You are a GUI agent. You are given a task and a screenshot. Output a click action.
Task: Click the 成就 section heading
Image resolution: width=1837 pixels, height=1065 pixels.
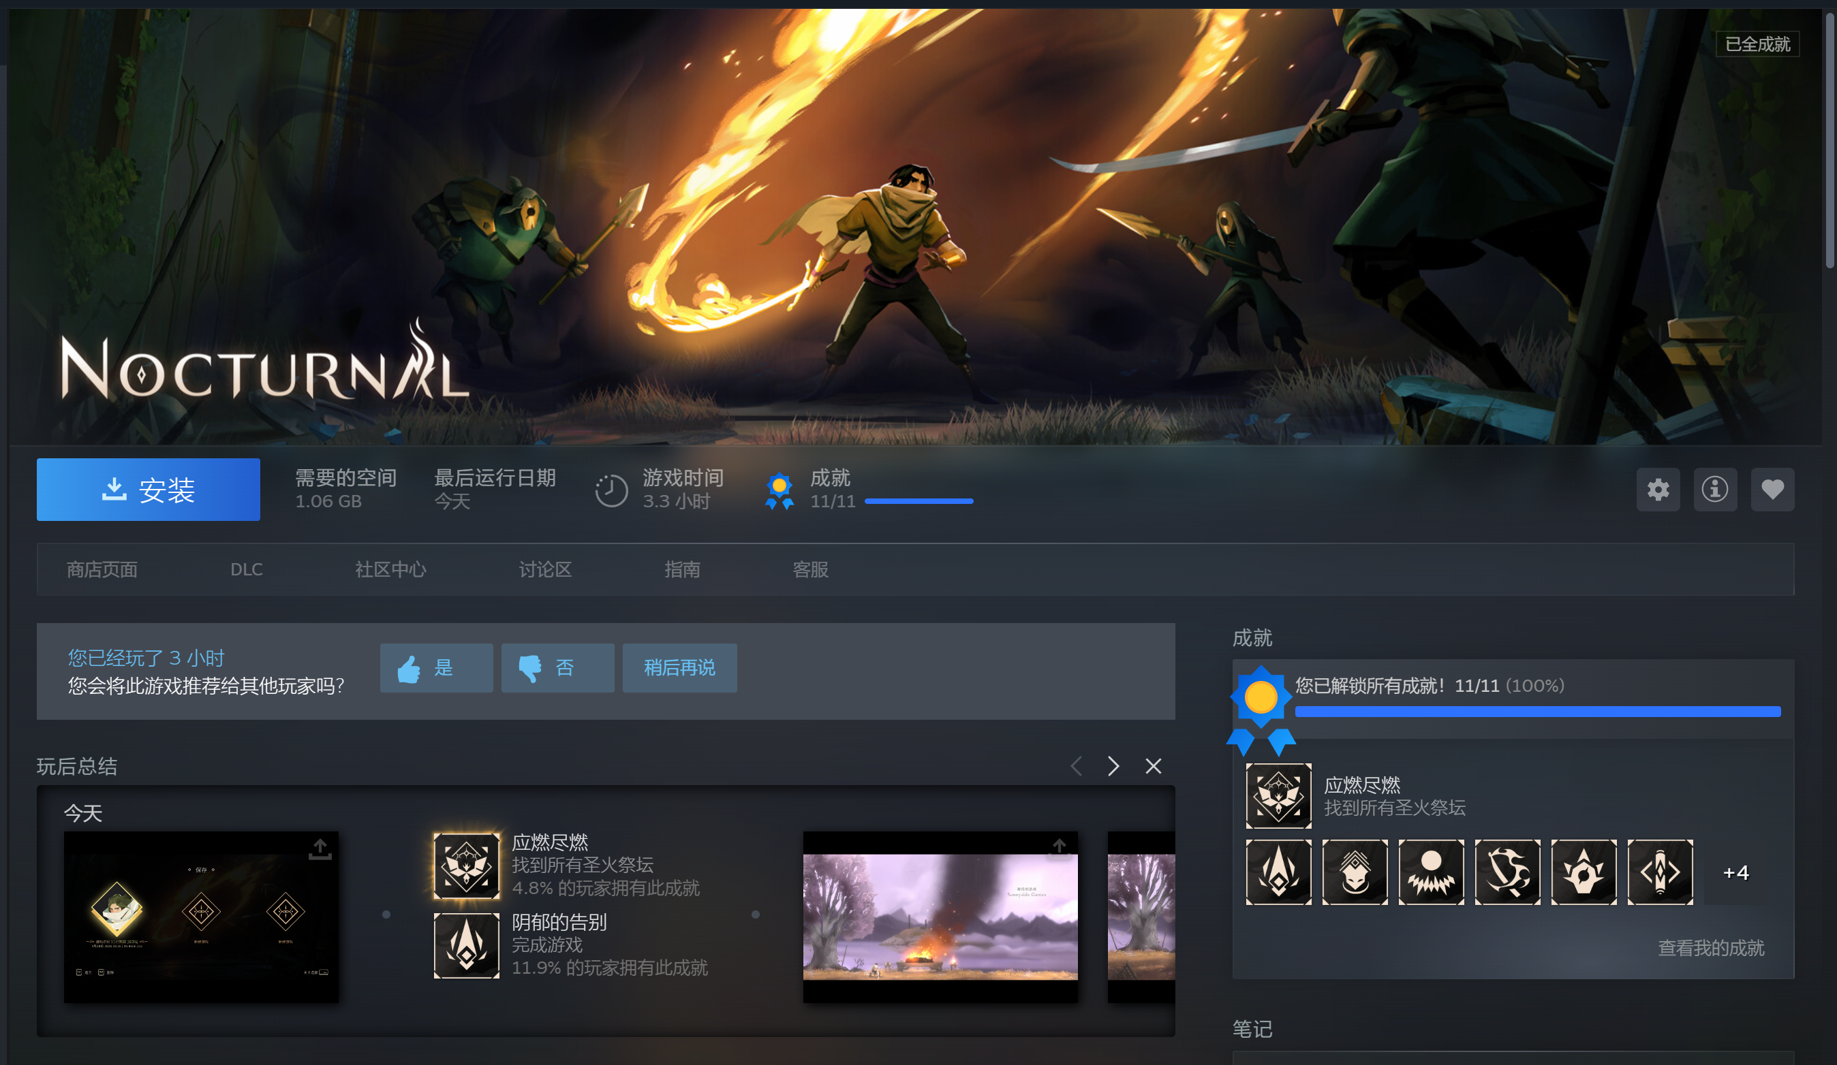click(x=1252, y=638)
